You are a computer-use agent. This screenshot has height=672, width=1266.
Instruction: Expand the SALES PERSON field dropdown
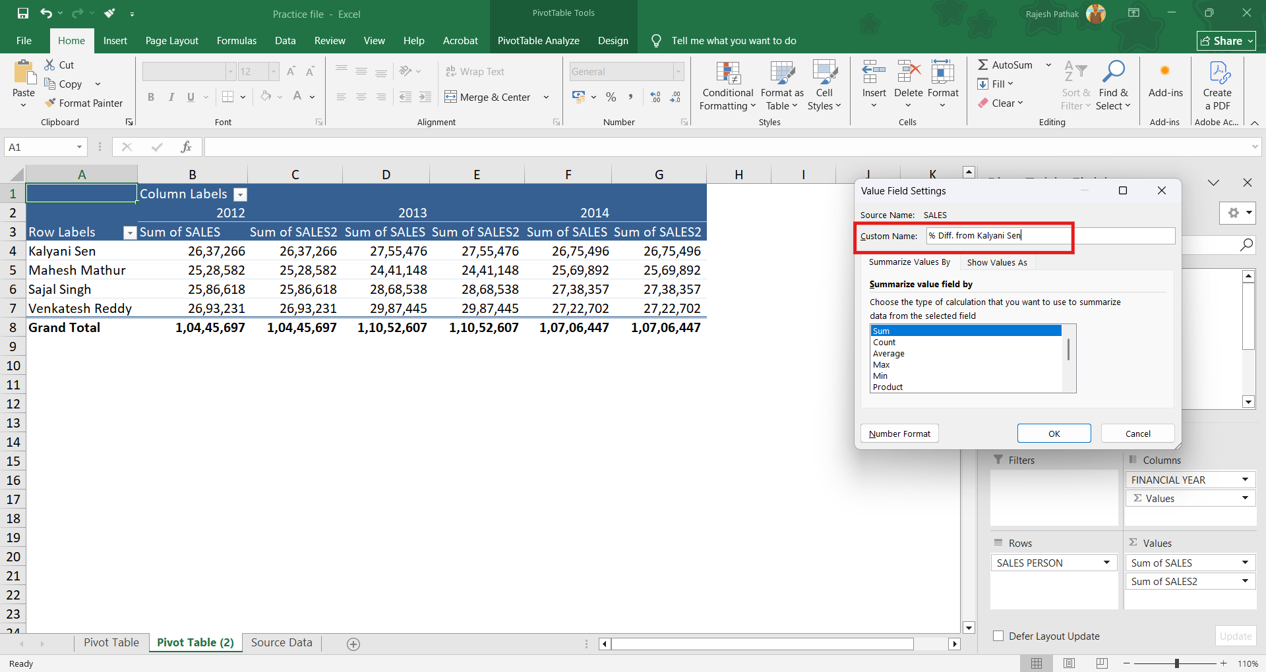(1106, 563)
